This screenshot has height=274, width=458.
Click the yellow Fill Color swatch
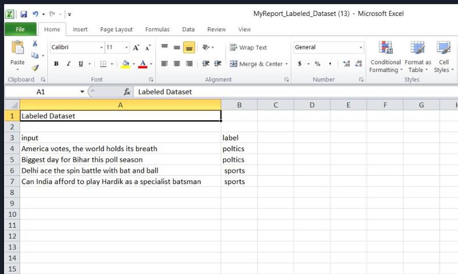point(126,64)
